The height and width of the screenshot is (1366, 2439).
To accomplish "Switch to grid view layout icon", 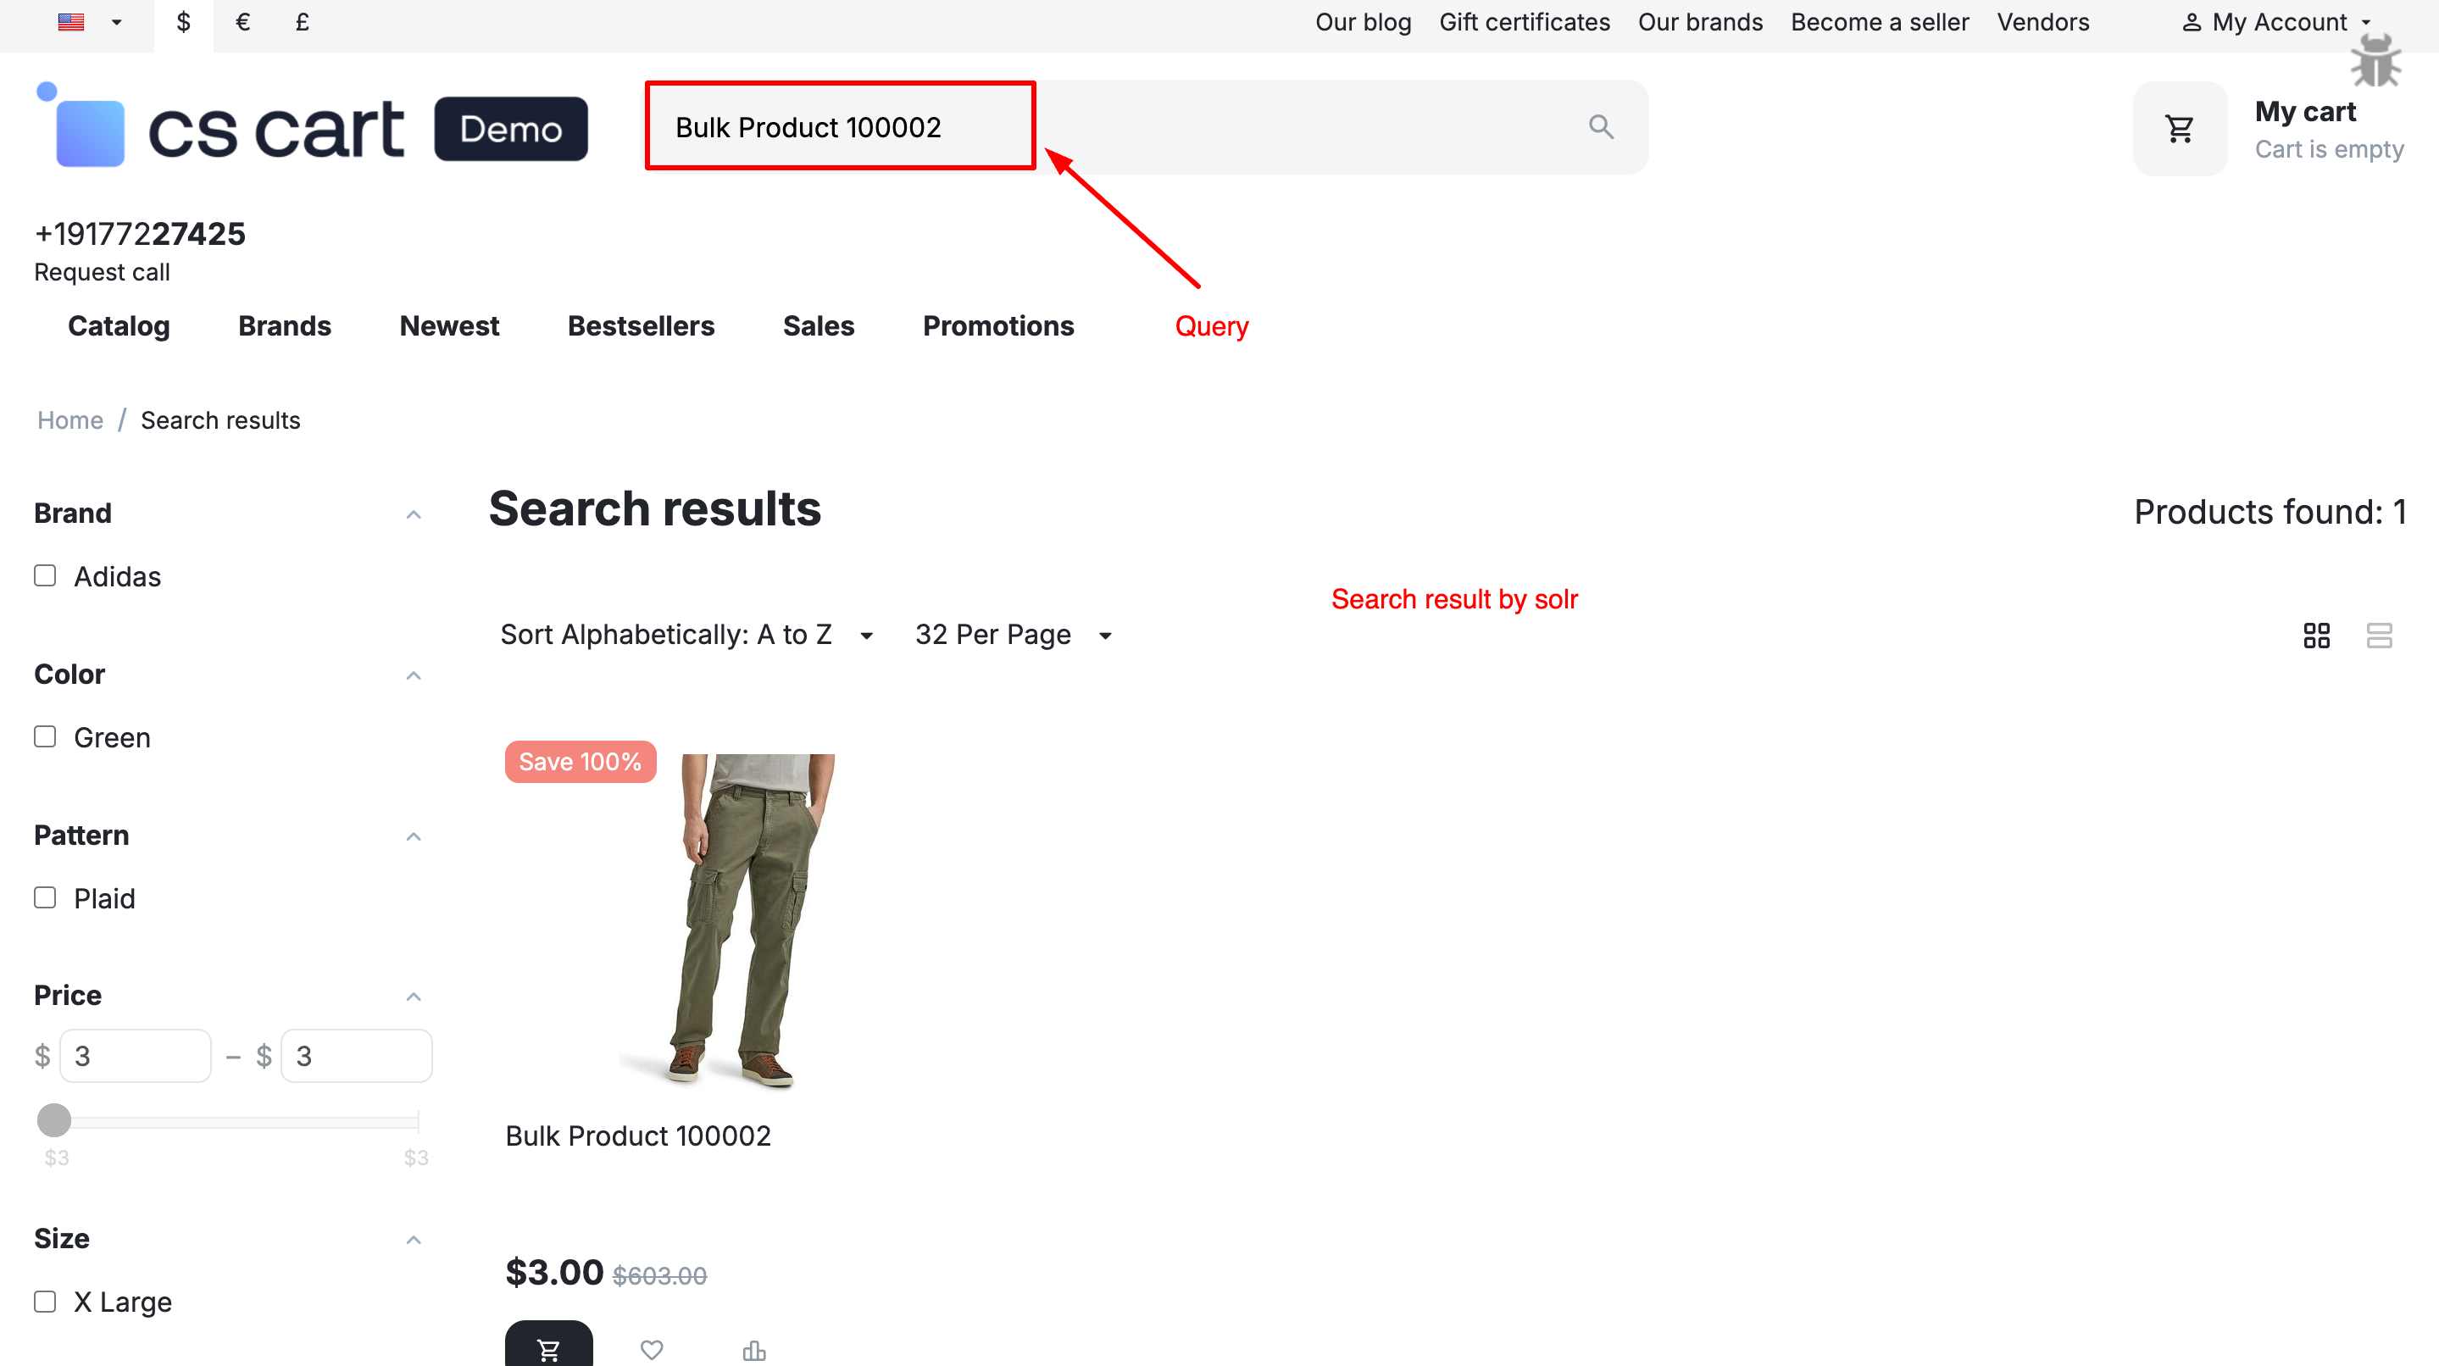I will point(2316,636).
